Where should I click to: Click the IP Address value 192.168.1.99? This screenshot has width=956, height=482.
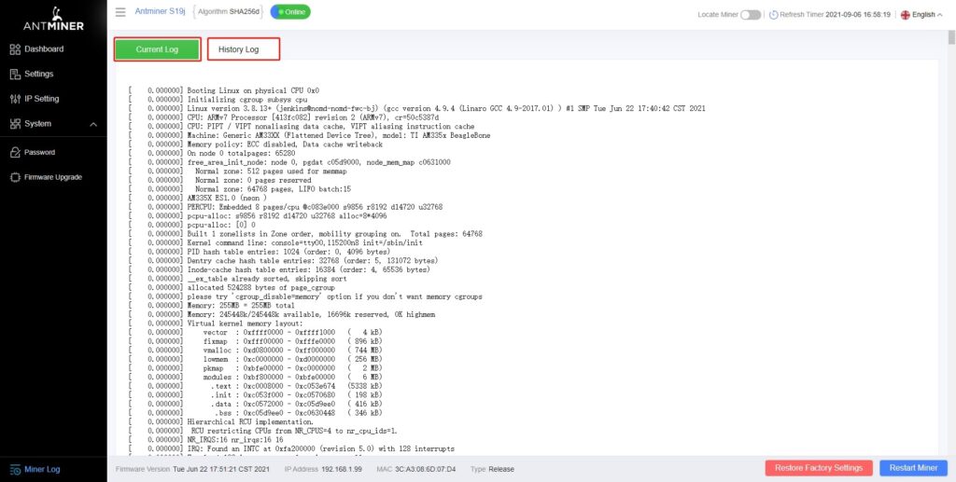pyautogui.click(x=340, y=469)
